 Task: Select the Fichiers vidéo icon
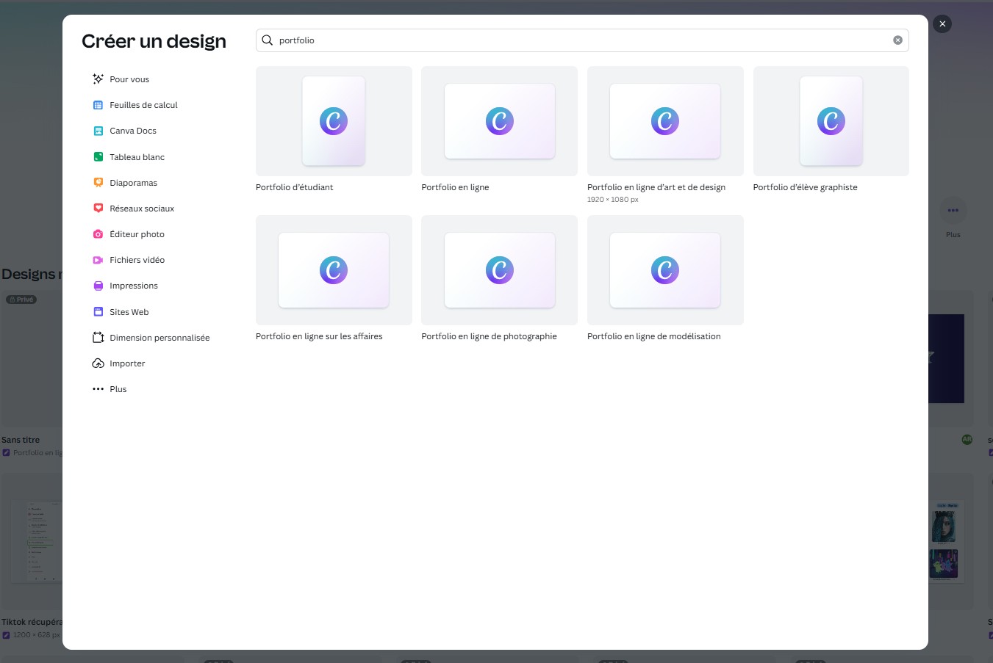pos(98,260)
